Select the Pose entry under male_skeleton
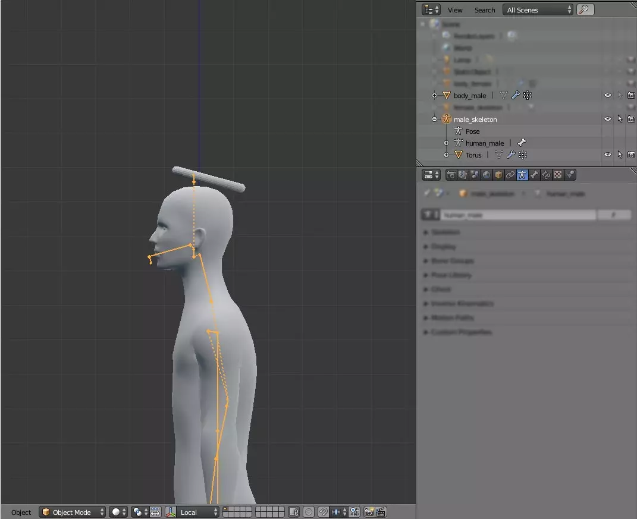The height and width of the screenshot is (519, 637). [x=472, y=131]
